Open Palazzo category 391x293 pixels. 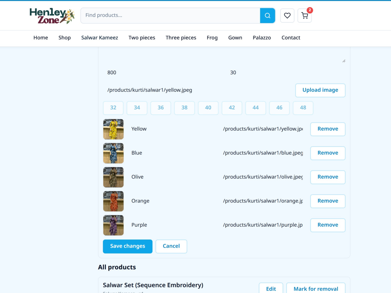[x=262, y=38]
